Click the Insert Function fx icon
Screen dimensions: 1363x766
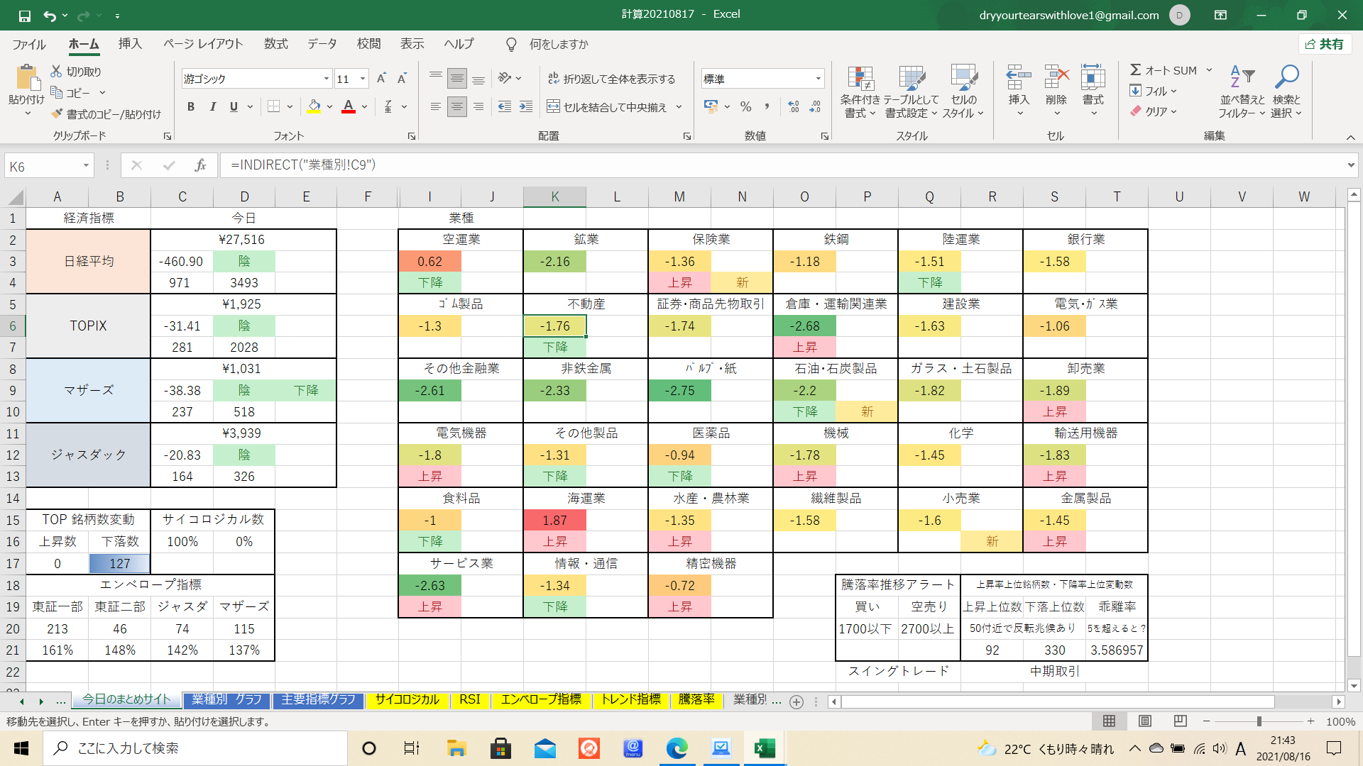[200, 165]
